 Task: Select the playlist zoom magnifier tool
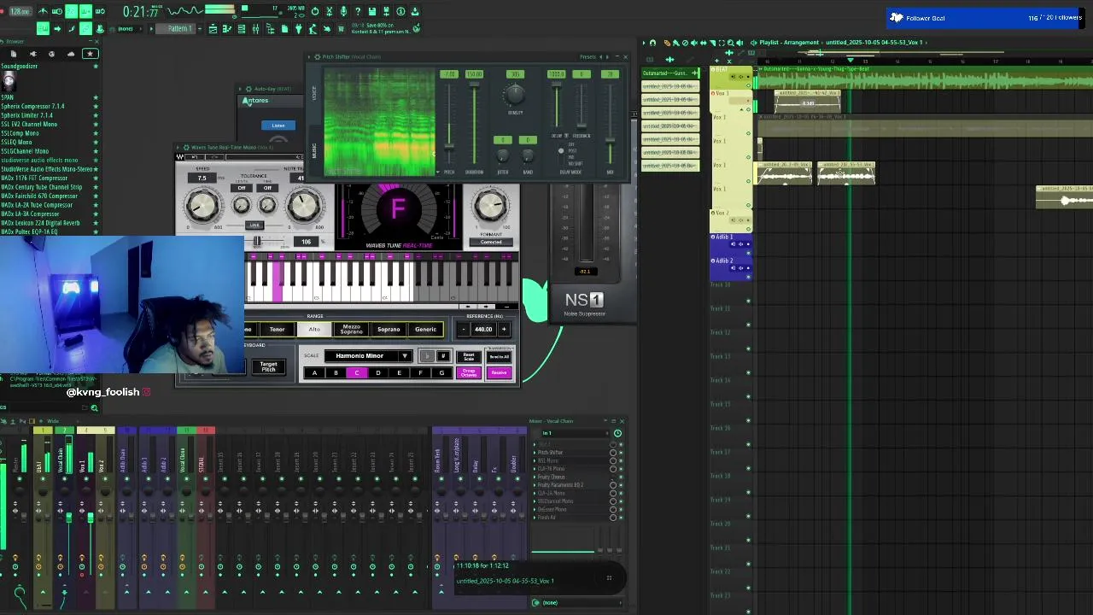pyautogui.click(x=731, y=43)
